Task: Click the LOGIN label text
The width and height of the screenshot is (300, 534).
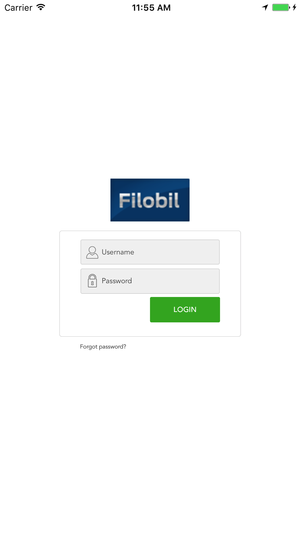Action: (x=185, y=310)
